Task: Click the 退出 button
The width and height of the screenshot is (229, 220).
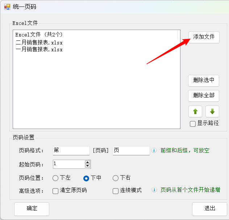Action: coord(209,208)
